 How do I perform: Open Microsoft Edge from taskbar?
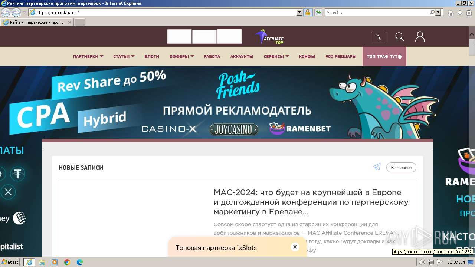[80, 262]
